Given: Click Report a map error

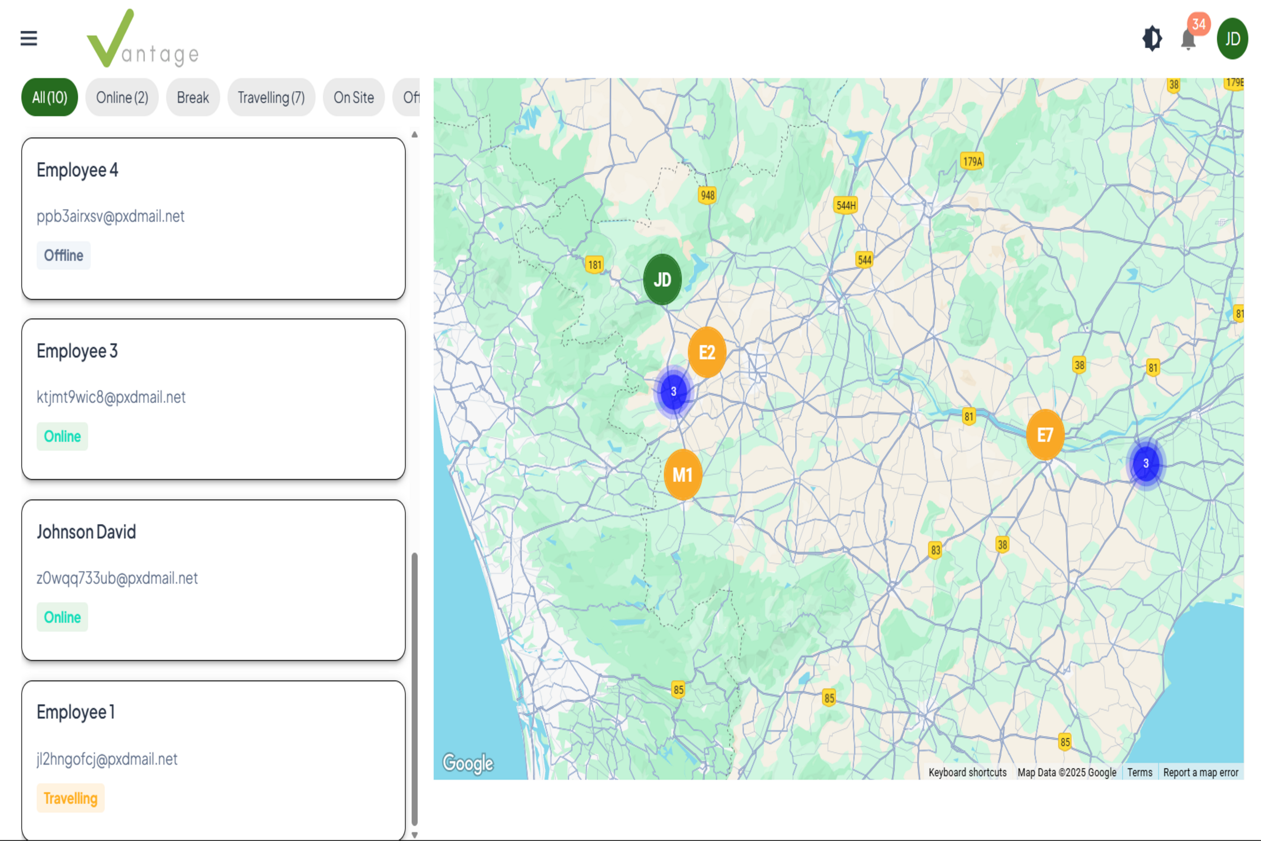Looking at the screenshot, I should [1201, 772].
